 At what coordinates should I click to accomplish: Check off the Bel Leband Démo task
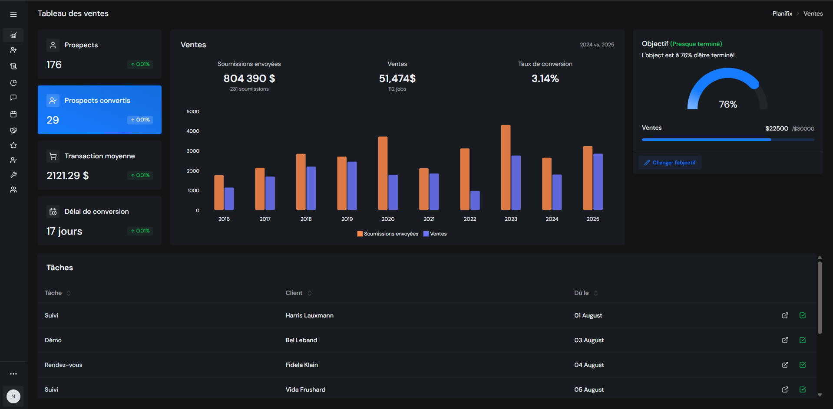tap(802, 340)
